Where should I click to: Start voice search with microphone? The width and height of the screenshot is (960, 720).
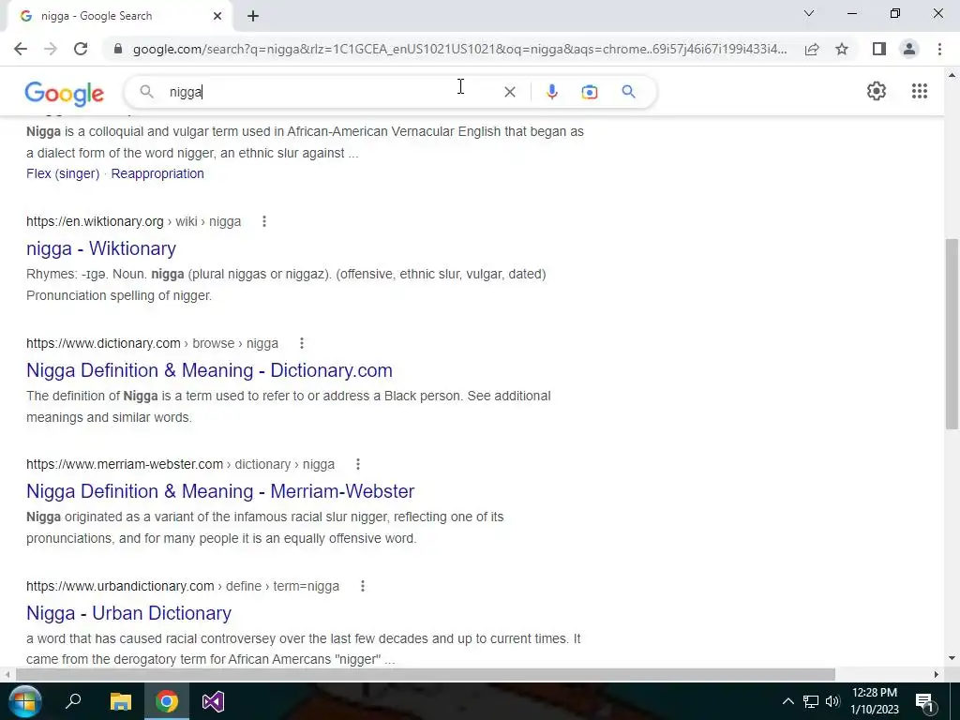point(551,92)
